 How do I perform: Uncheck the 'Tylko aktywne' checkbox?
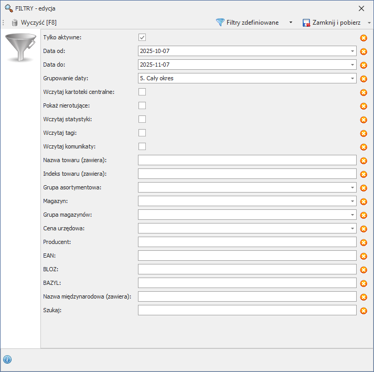tap(142, 37)
